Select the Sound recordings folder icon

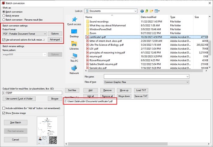(x=88, y=21)
